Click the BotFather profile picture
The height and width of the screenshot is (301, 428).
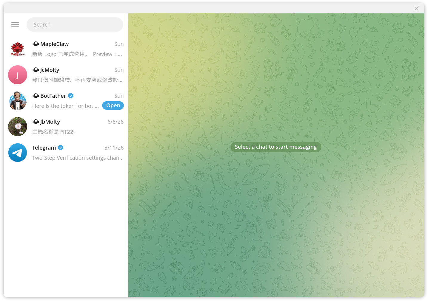pyautogui.click(x=18, y=101)
